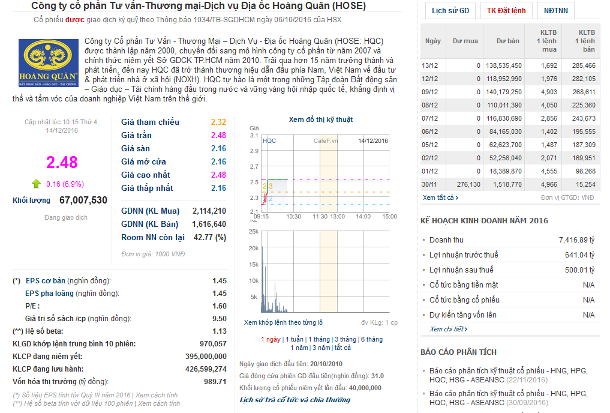Click Giá tham chiếu value 2.32

point(219,122)
